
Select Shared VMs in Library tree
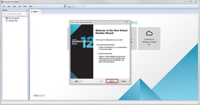[13, 21]
